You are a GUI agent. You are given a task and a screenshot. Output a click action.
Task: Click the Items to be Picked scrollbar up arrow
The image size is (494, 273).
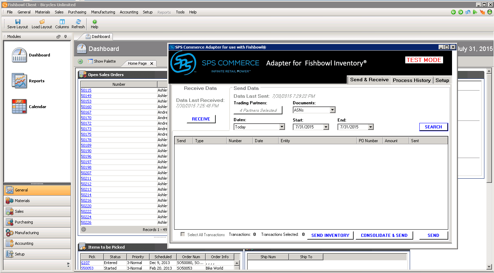coord(237,263)
